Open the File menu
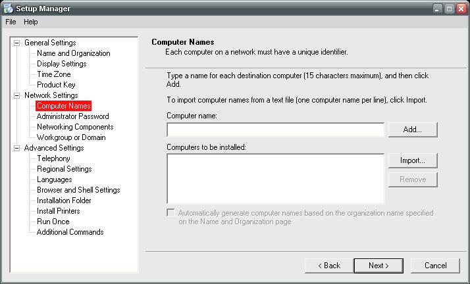470x284 pixels. (x=11, y=22)
